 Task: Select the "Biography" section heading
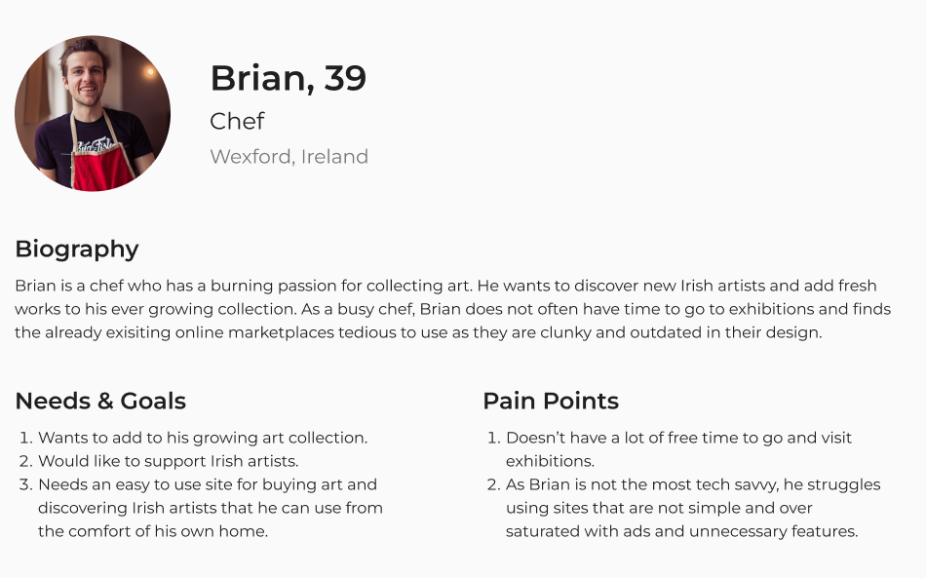(x=77, y=250)
